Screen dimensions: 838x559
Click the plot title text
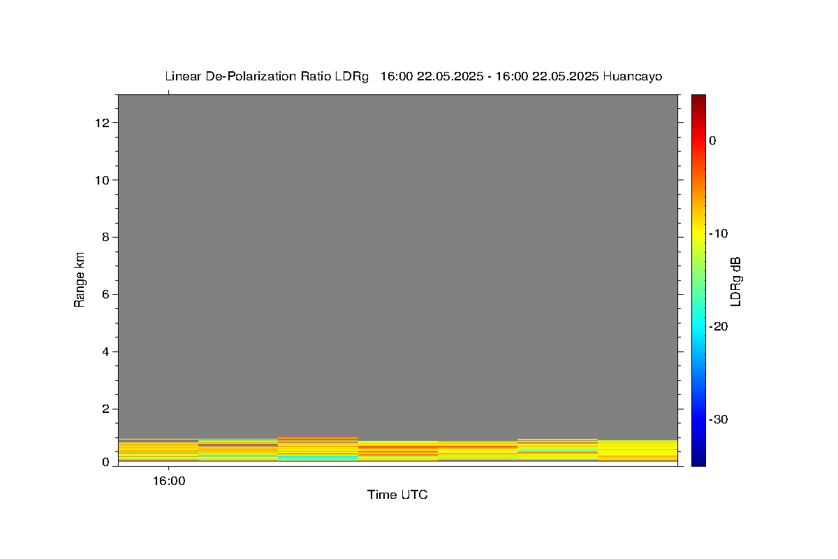tap(413, 76)
